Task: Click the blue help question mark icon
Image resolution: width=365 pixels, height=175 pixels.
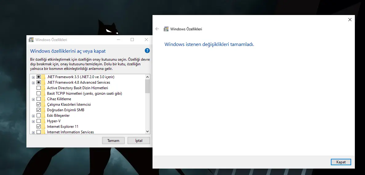Action: 147,51
